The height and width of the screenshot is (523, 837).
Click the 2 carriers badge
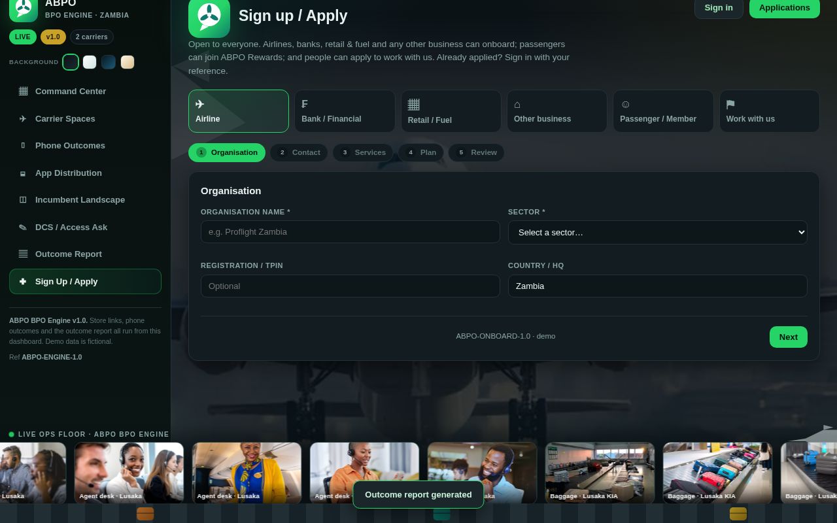pyautogui.click(x=92, y=37)
